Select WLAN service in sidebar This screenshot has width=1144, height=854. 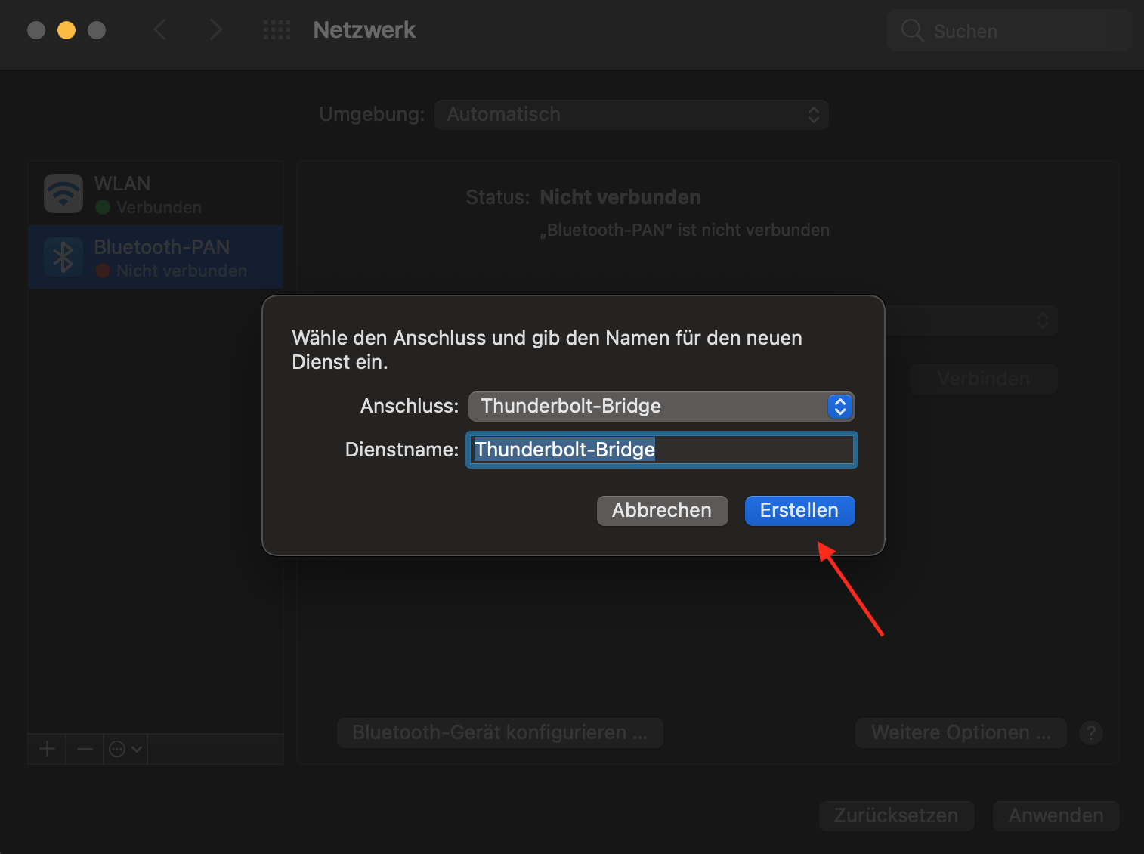coord(156,193)
